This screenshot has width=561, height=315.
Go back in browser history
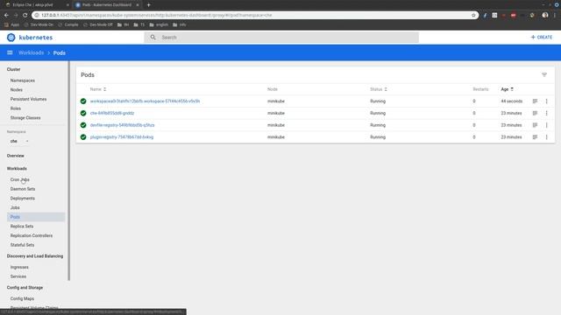(6, 15)
